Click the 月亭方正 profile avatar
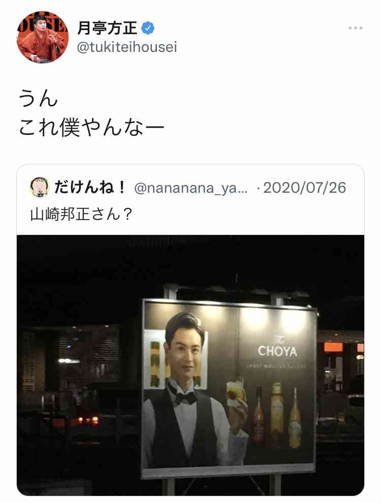Screen dimensions: 381x503 click(x=42, y=37)
